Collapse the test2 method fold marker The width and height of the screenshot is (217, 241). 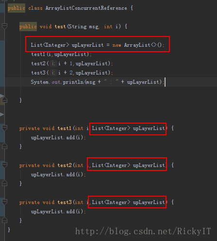(x=4, y=165)
